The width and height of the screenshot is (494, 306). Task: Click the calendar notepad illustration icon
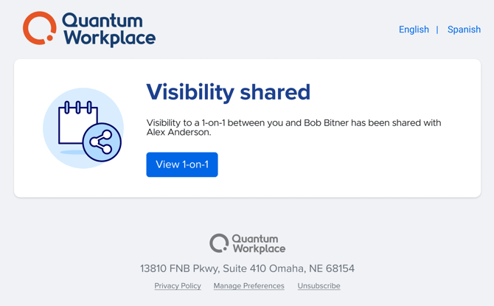77,123
